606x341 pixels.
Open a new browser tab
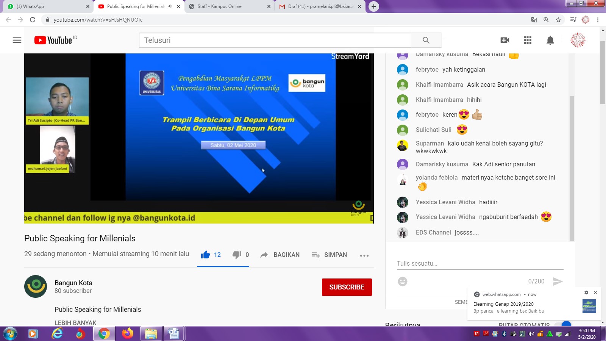(374, 6)
